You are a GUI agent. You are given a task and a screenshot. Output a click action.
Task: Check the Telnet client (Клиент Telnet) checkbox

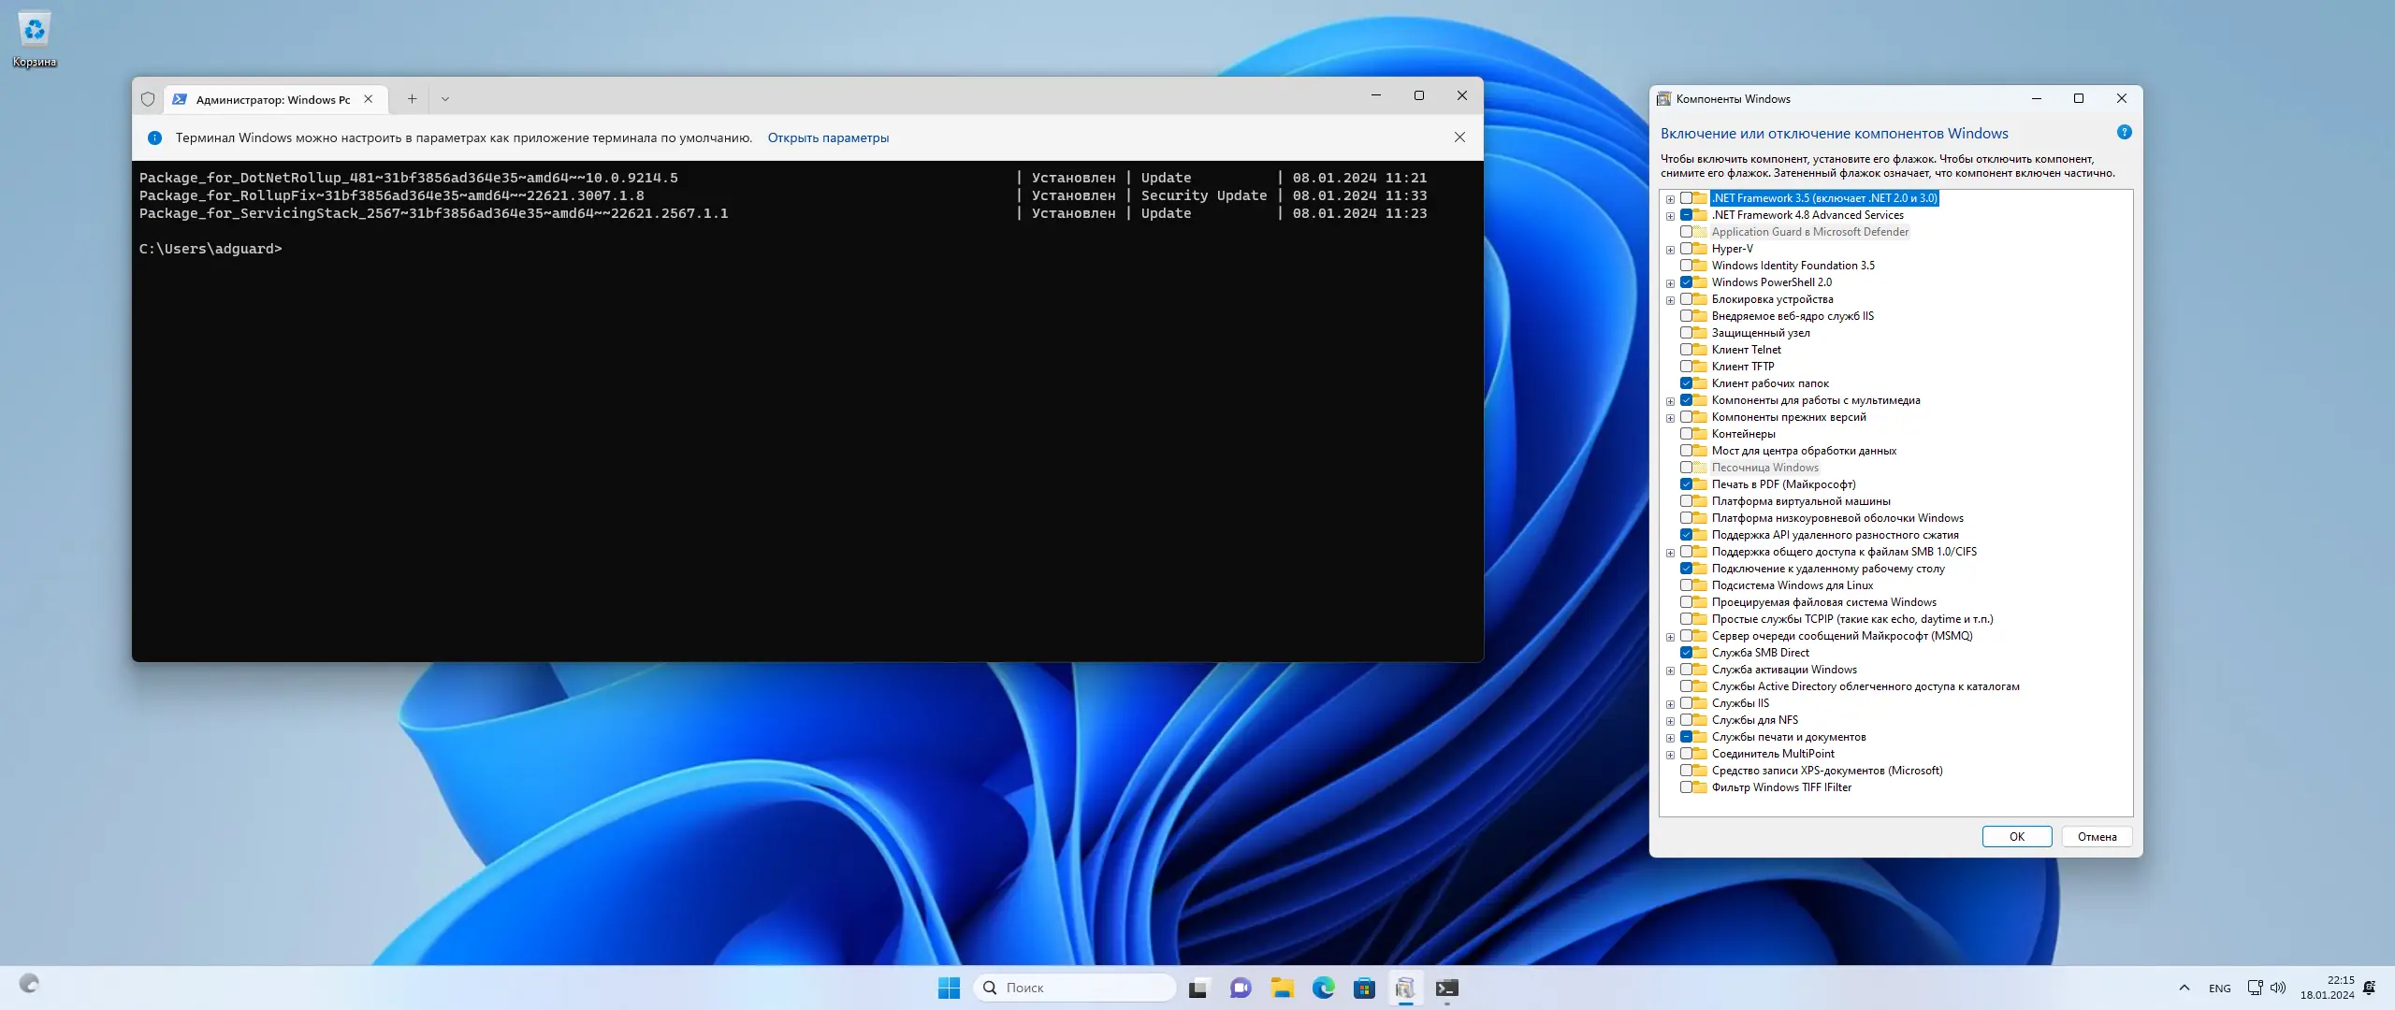pyautogui.click(x=1686, y=350)
